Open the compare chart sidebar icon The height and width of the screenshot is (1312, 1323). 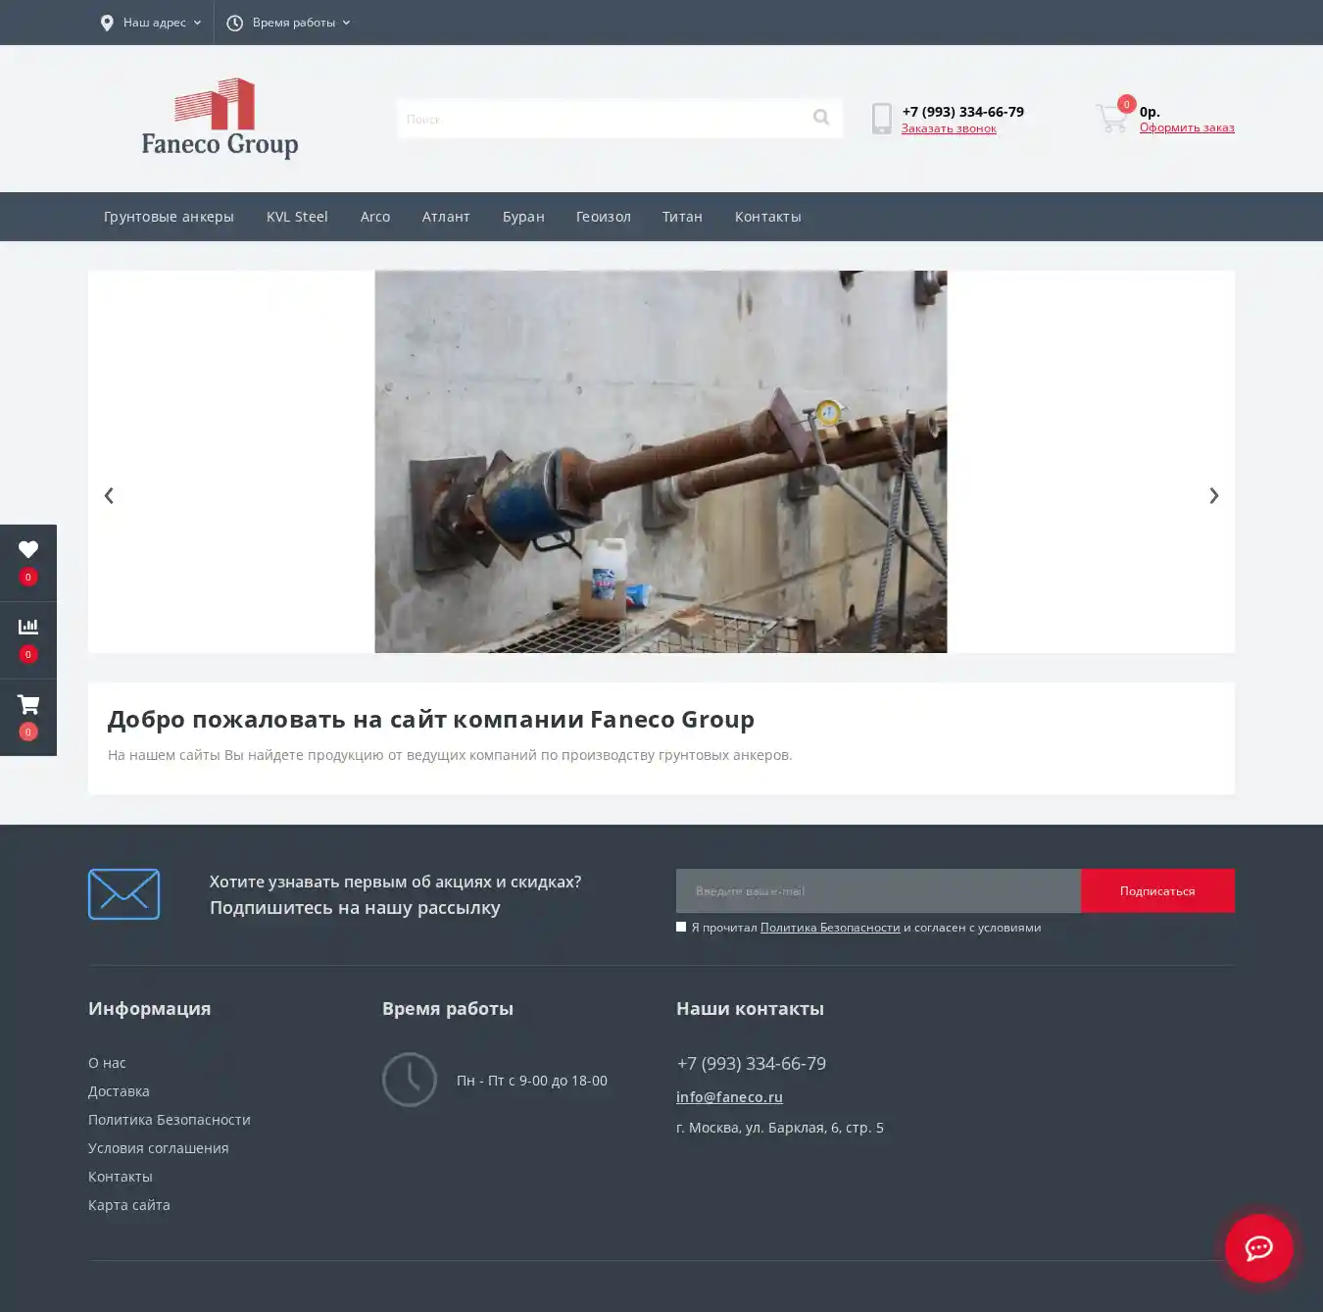(28, 628)
